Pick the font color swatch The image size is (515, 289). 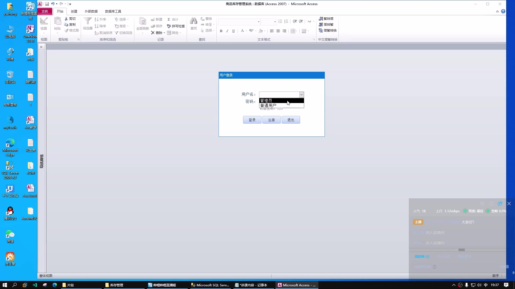tap(242, 31)
